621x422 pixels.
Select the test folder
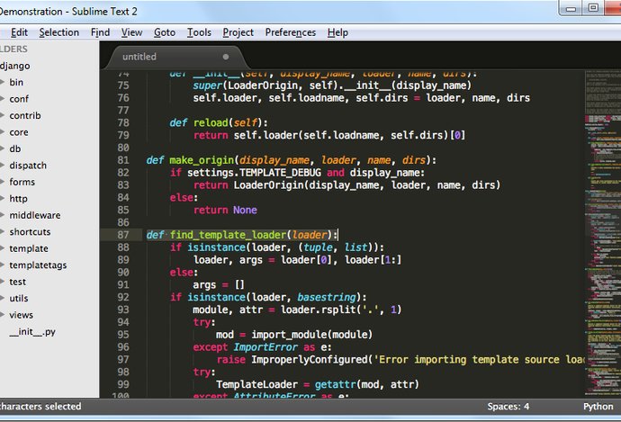pyautogui.click(x=17, y=282)
